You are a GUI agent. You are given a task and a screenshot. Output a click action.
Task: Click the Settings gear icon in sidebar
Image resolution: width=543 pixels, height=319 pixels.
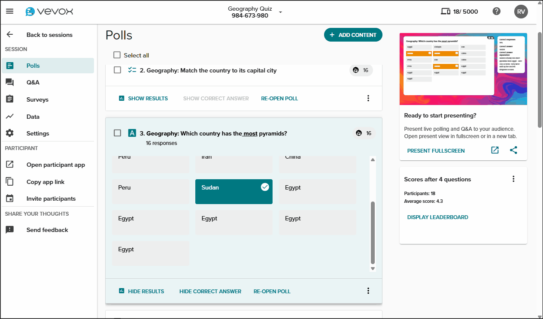click(x=10, y=133)
